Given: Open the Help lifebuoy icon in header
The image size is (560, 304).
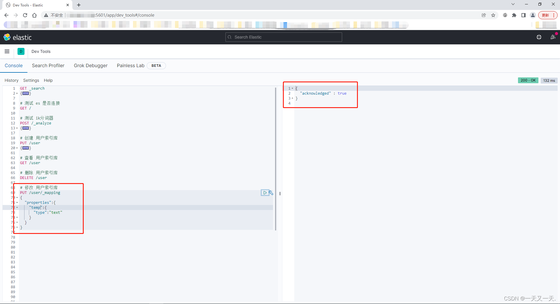Looking at the screenshot, I should coord(539,37).
